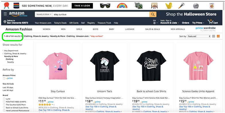Tick the POSITIVE VIBES SHIRTS checkbox

pos(4,102)
